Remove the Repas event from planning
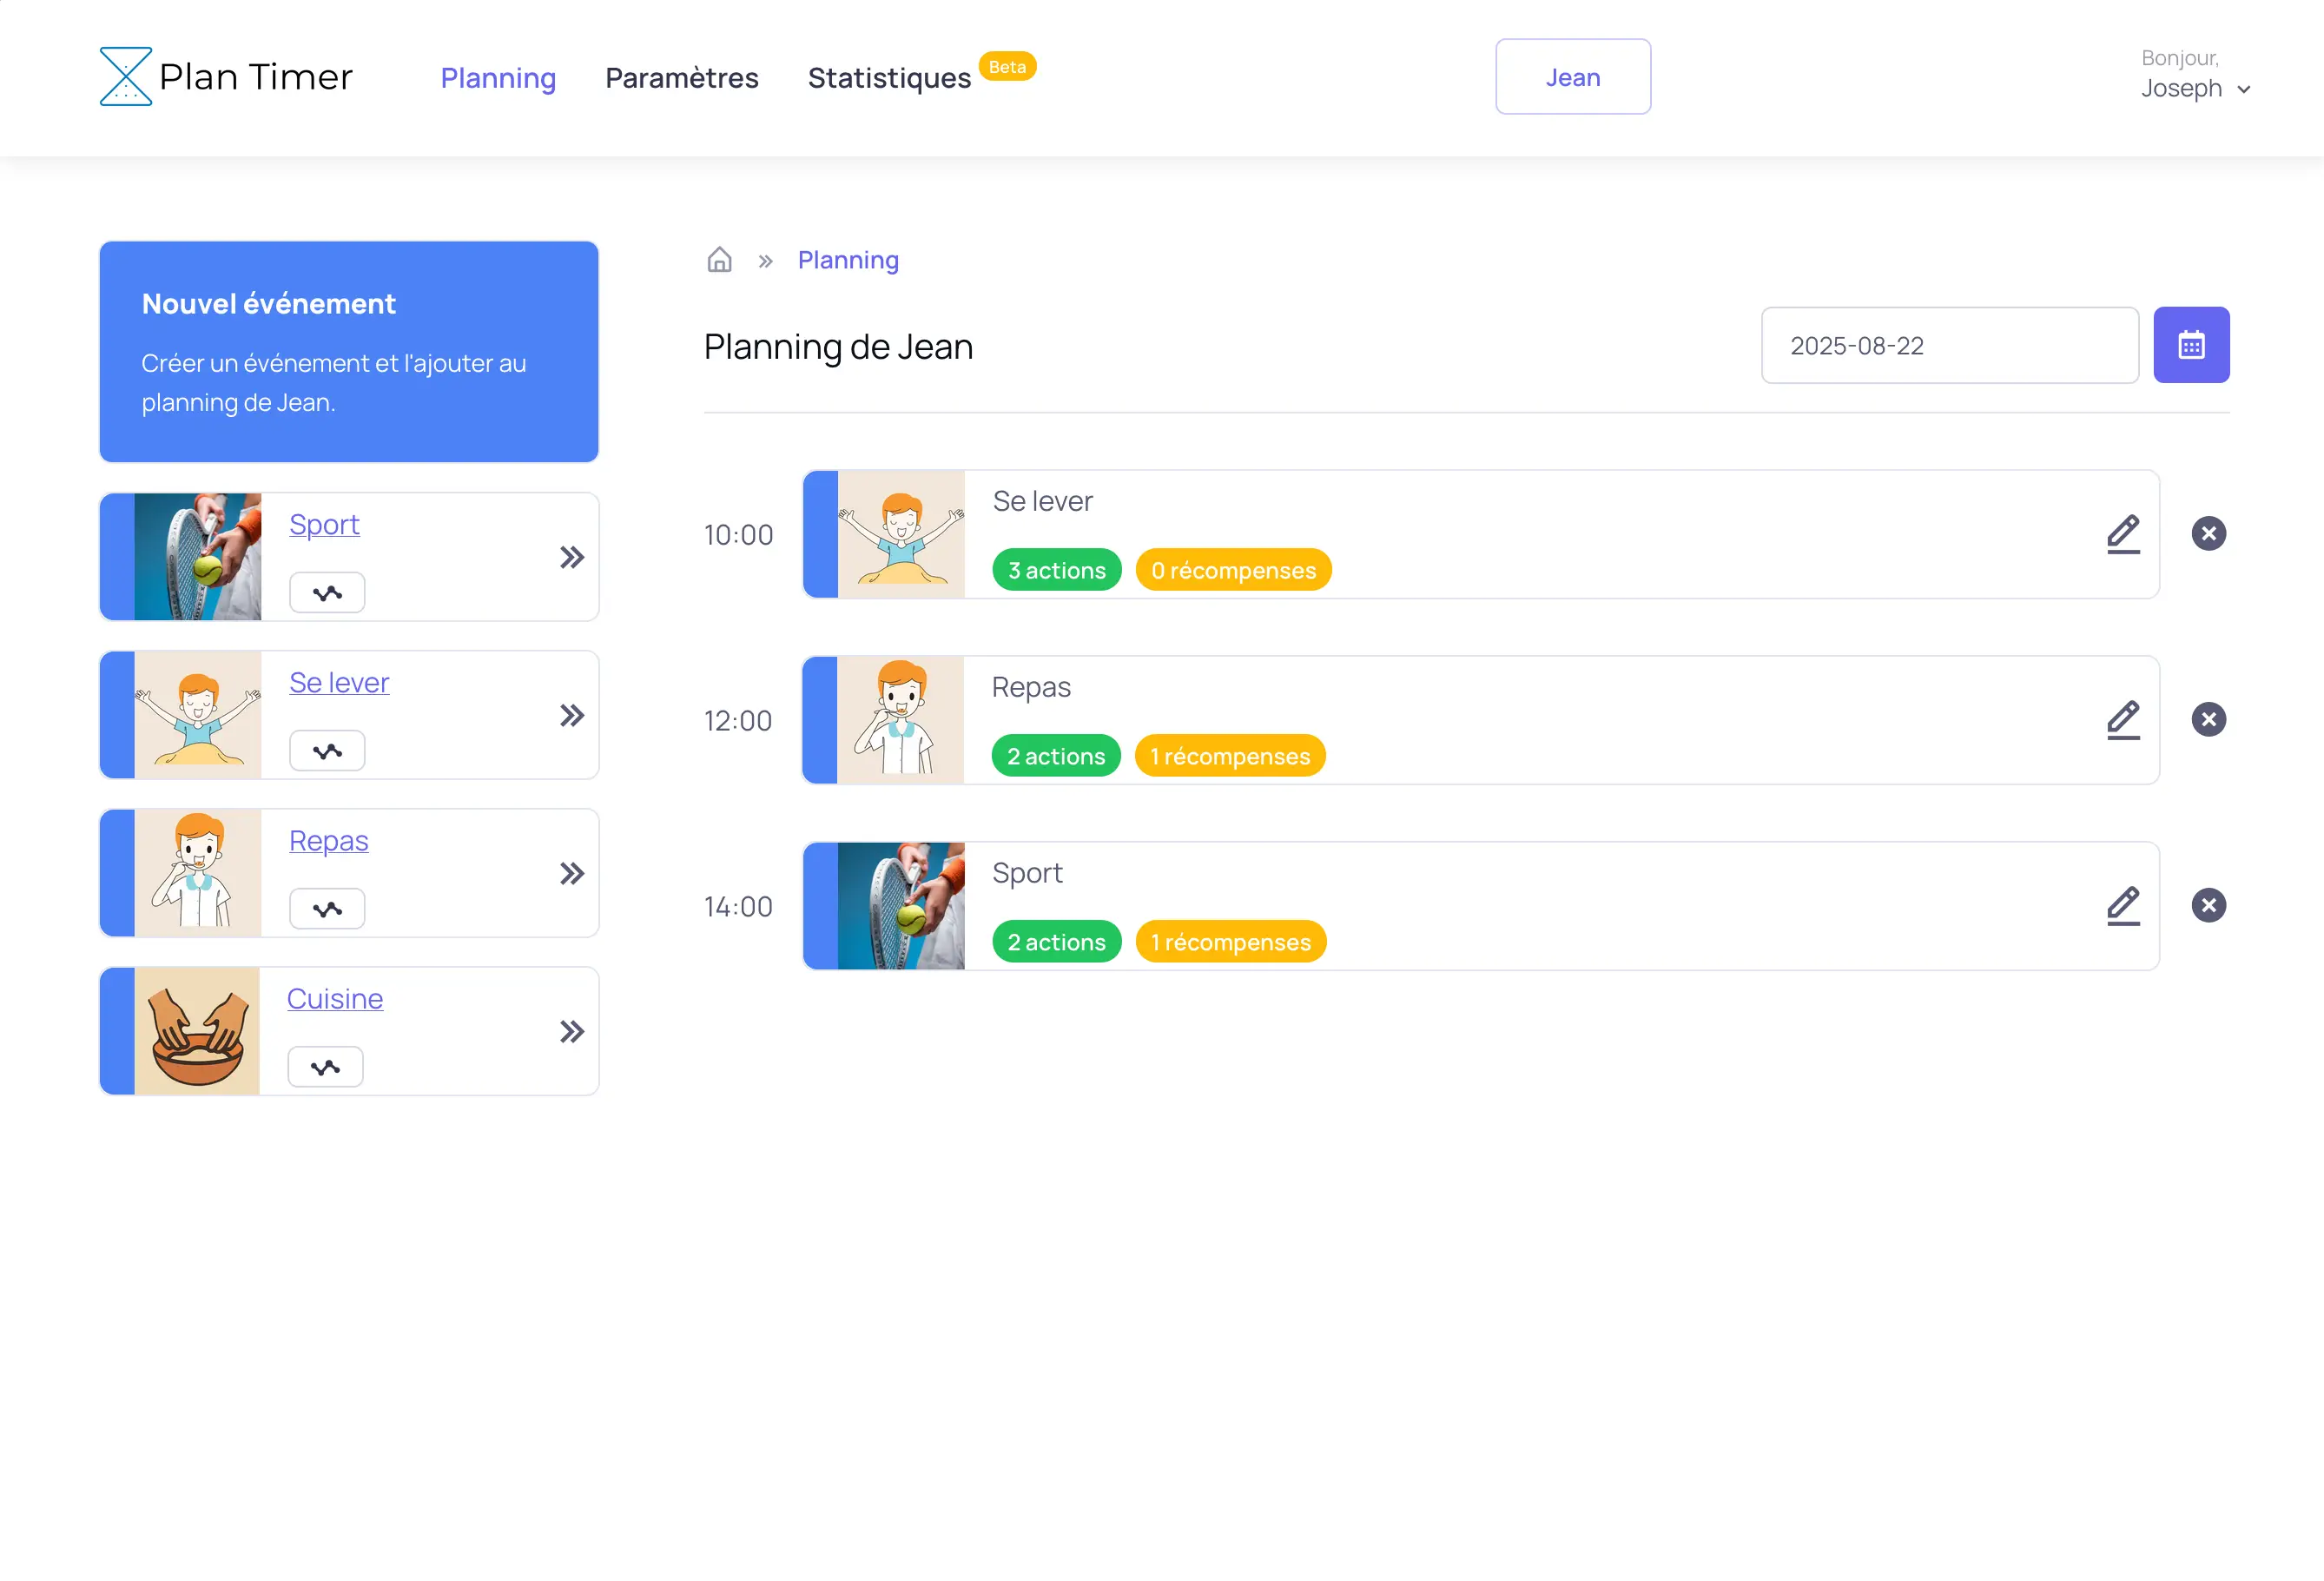The image size is (2324, 1581). point(2209,719)
